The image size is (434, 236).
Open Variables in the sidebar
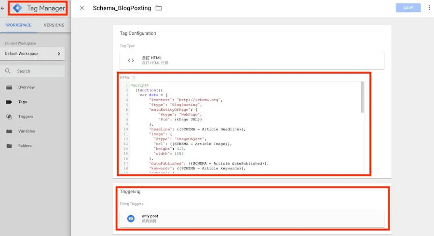[27, 131]
